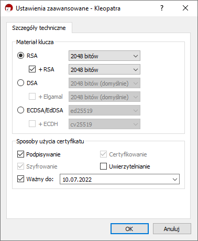The image size is (198, 241).
Task: Toggle the Podpisywanie checkbox
Action: click(20, 154)
